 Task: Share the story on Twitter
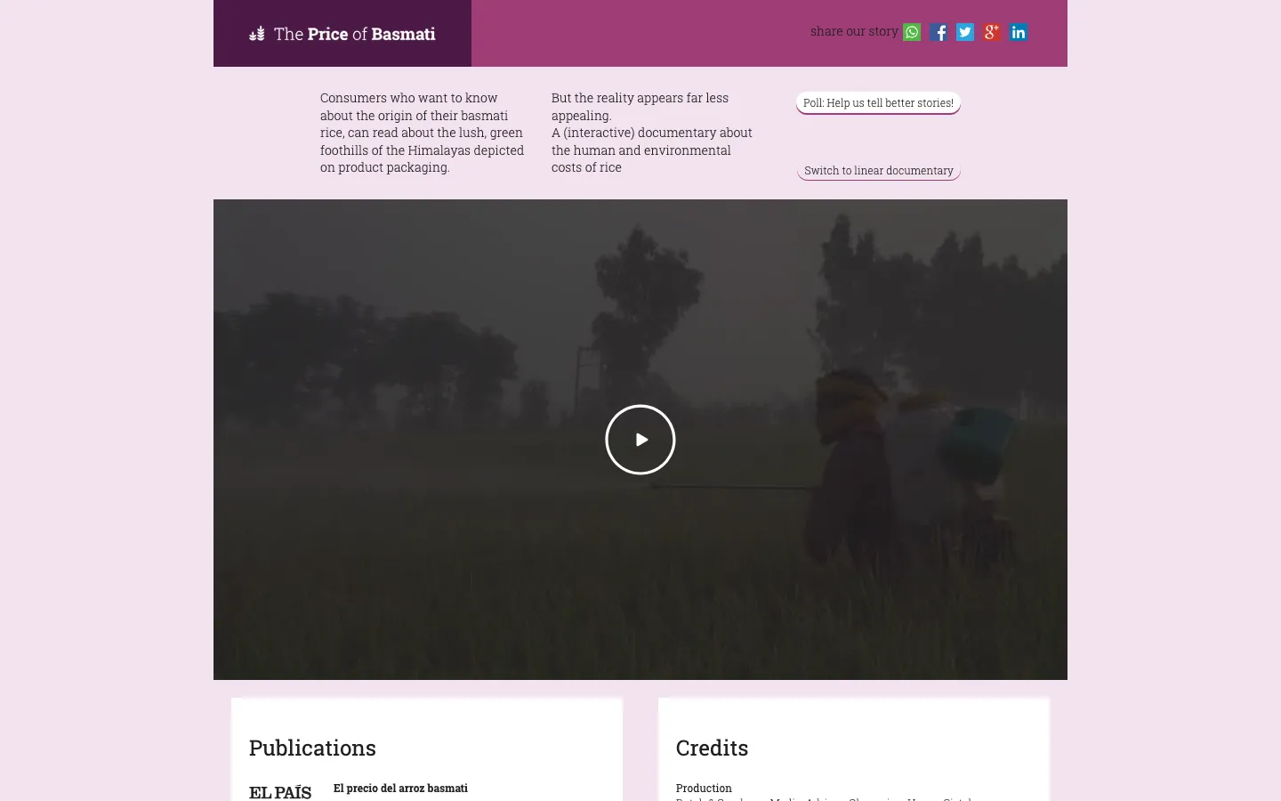965,32
